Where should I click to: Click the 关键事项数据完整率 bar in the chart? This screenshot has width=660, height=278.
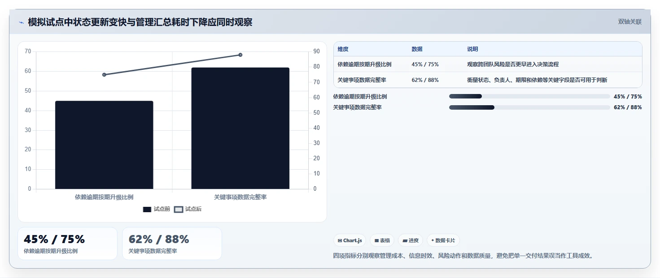(x=240, y=128)
